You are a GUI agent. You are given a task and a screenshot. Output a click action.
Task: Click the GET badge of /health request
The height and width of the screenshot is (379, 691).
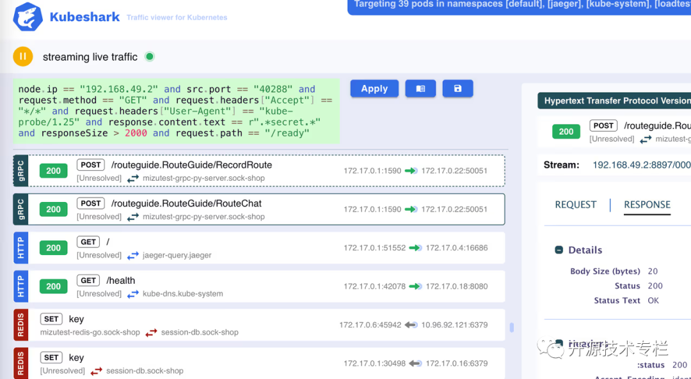(88, 281)
